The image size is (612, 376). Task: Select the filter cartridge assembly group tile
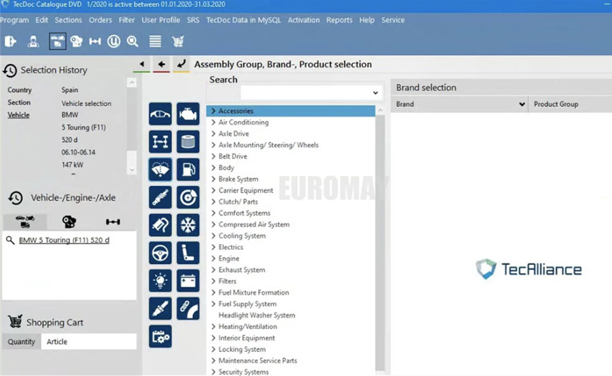coord(188,142)
